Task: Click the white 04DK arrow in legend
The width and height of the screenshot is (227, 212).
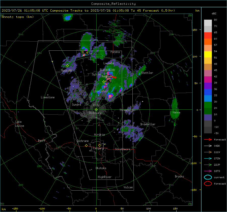Action: 208,146
